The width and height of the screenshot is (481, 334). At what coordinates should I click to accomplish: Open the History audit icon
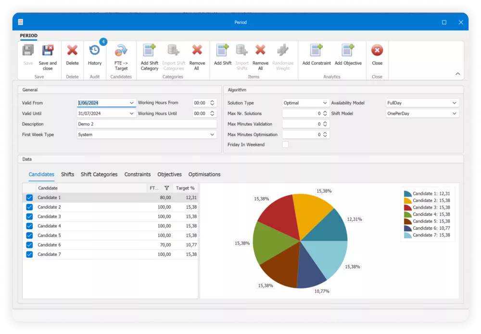point(94,50)
